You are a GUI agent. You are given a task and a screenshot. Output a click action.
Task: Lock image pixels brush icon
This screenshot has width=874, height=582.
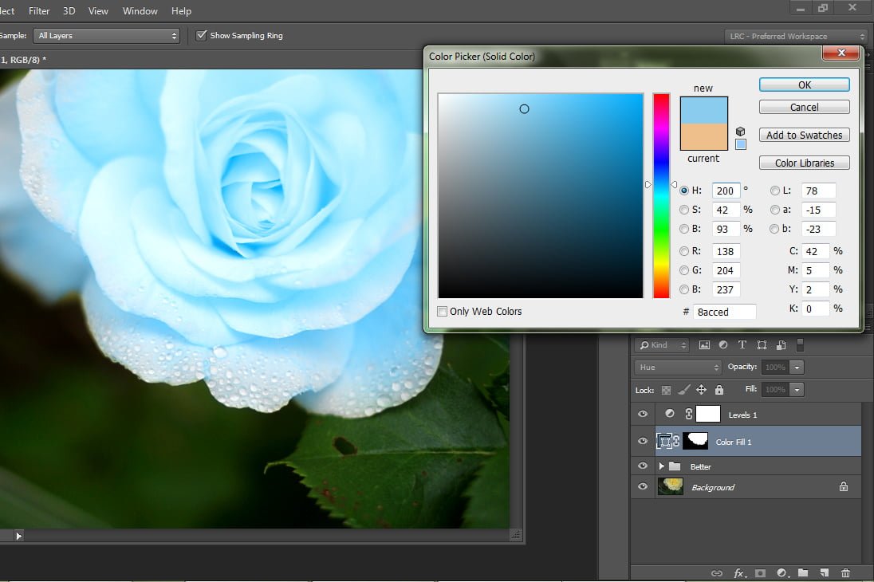684,390
